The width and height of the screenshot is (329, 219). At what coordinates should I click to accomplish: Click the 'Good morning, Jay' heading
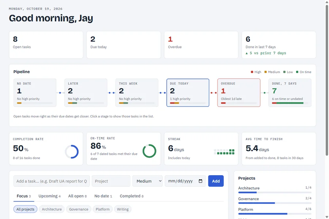[51, 18]
